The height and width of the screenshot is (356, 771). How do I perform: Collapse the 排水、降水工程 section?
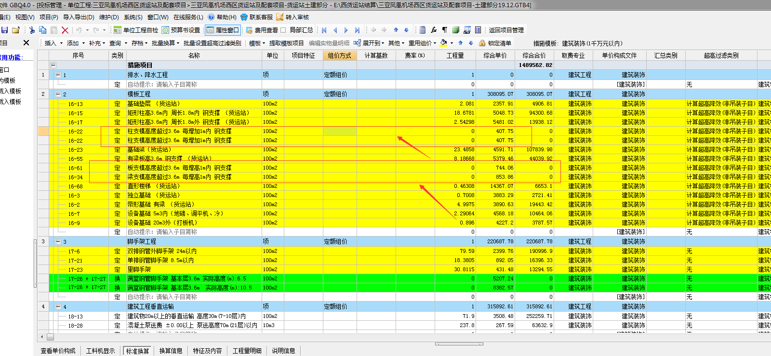[x=58, y=75]
